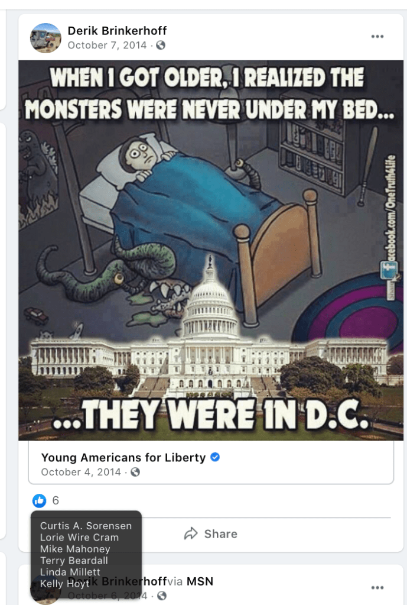Open the Young Americans for Liberty page link
407x605 pixels.
pyautogui.click(x=123, y=457)
